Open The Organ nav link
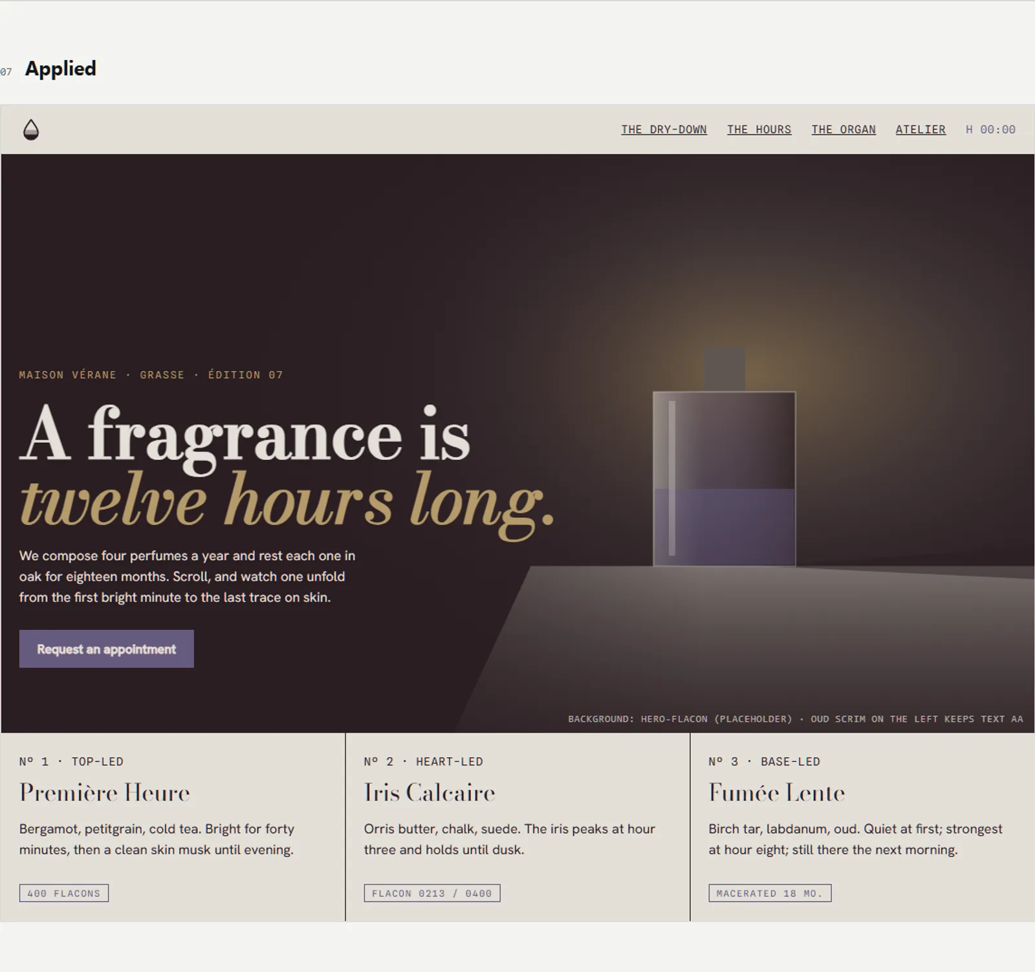 pos(844,129)
